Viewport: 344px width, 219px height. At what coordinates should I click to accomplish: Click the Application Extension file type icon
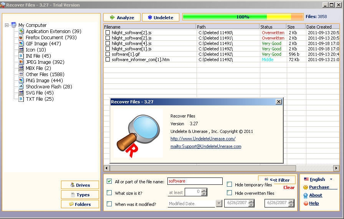tap(21, 31)
